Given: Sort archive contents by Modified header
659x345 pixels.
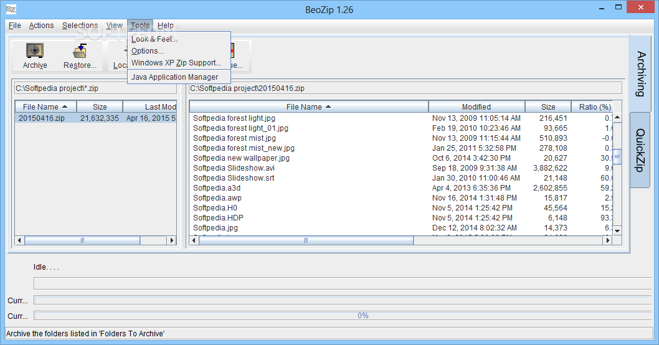Looking at the screenshot, I should pos(476,106).
